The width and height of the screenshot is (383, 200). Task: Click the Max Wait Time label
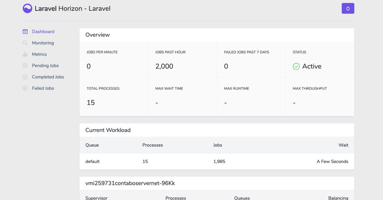click(169, 89)
